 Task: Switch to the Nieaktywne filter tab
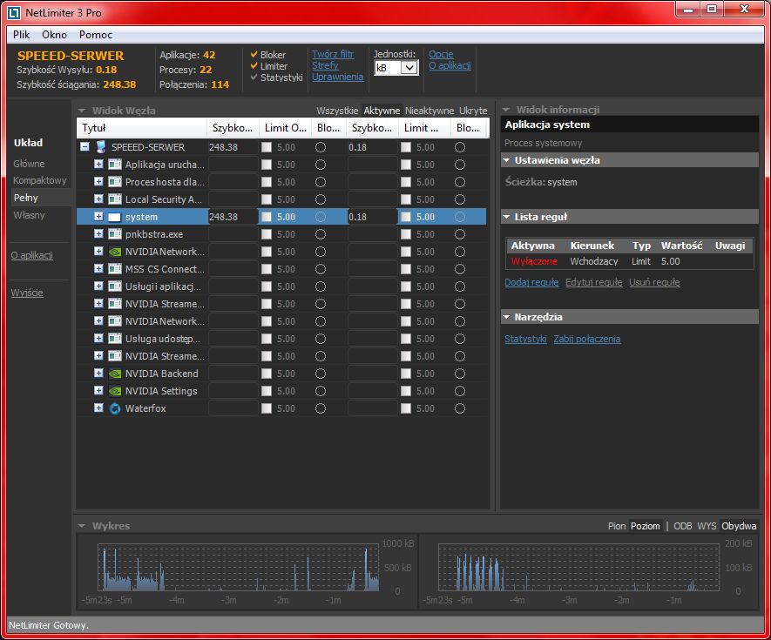click(429, 111)
